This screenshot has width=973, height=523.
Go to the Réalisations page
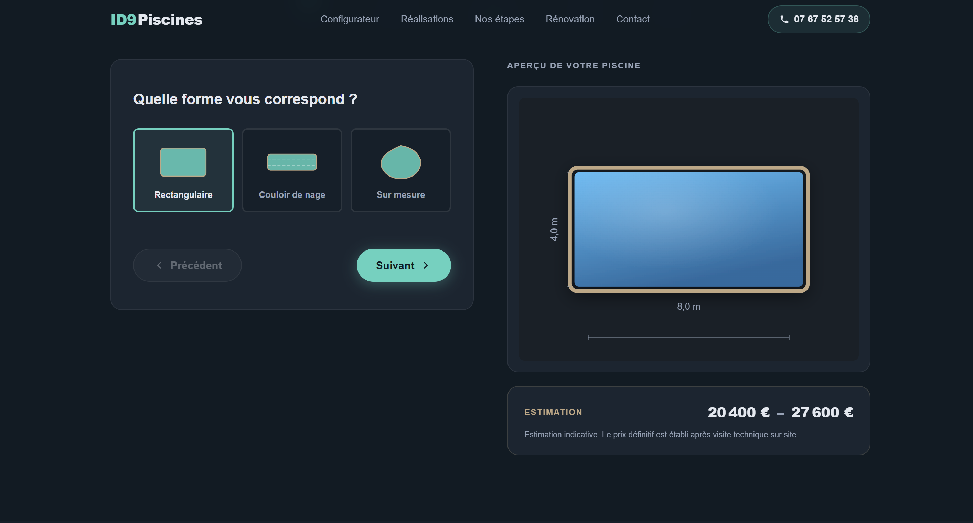[427, 19]
